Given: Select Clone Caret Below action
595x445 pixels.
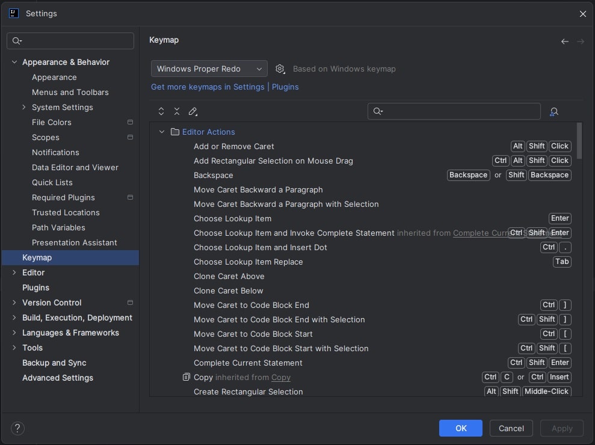Looking at the screenshot, I should tap(228, 290).
